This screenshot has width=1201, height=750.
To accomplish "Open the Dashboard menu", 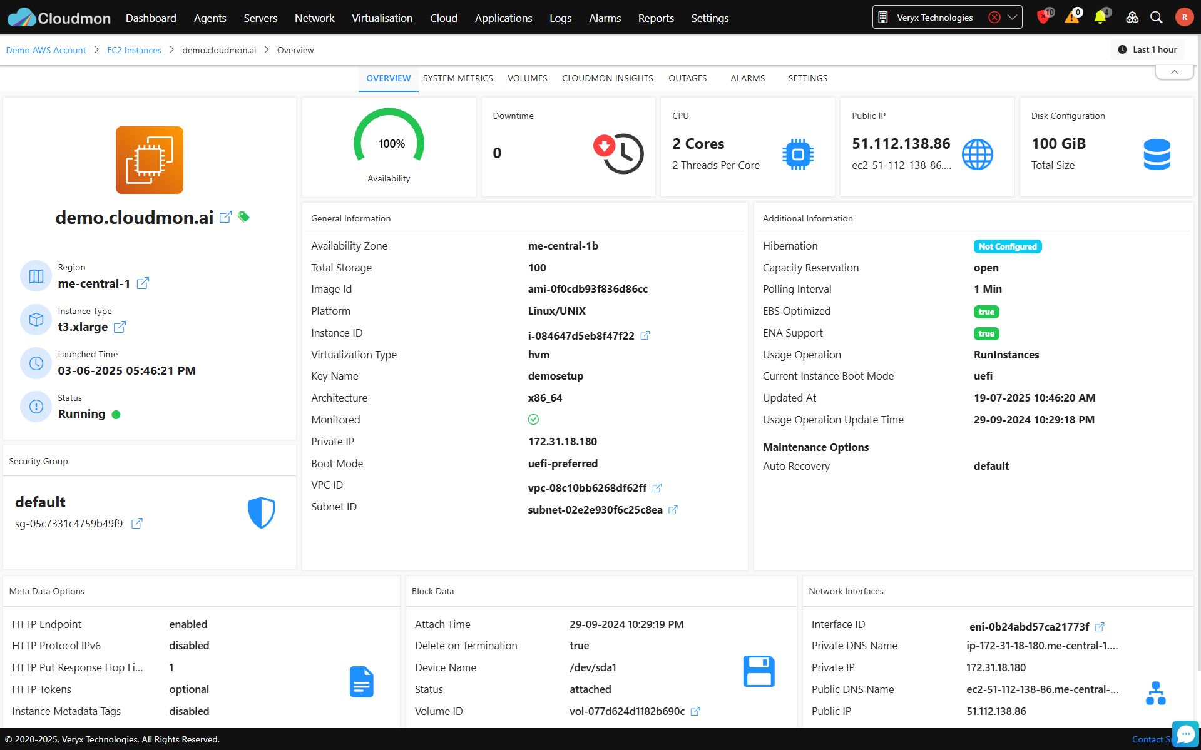I will tap(151, 18).
